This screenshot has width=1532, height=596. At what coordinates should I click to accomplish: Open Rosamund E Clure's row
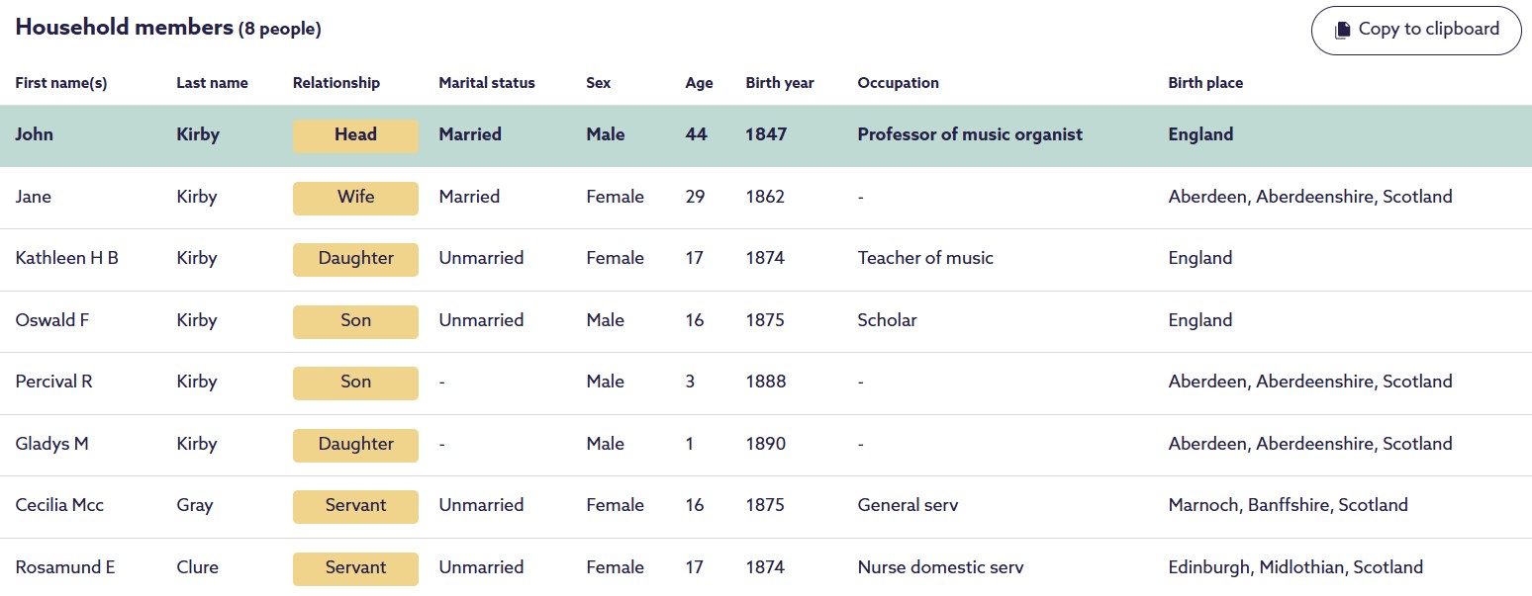[65, 567]
